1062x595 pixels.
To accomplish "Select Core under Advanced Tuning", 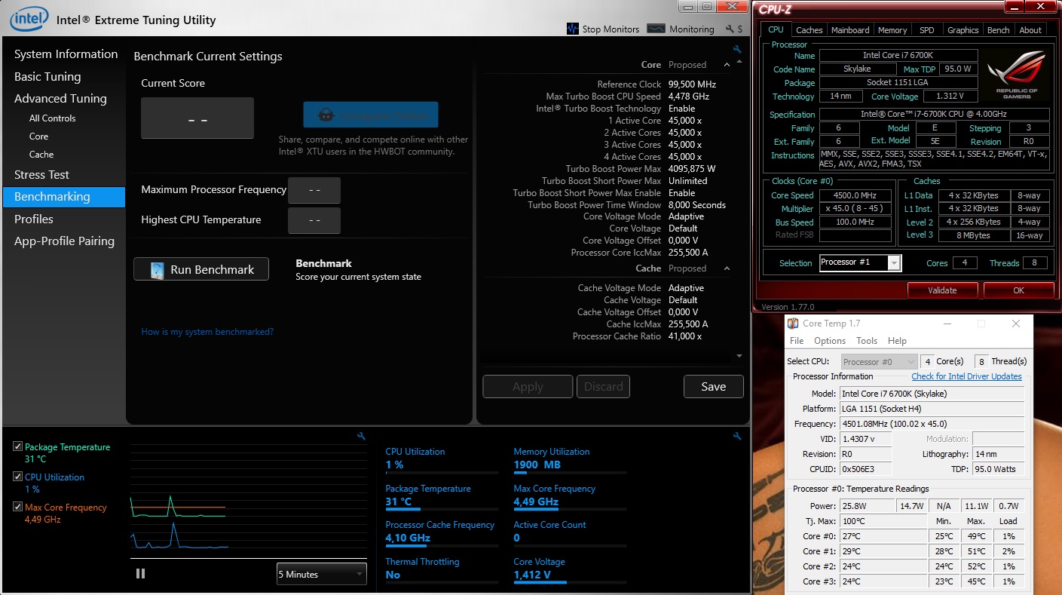I will click(38, 136).
